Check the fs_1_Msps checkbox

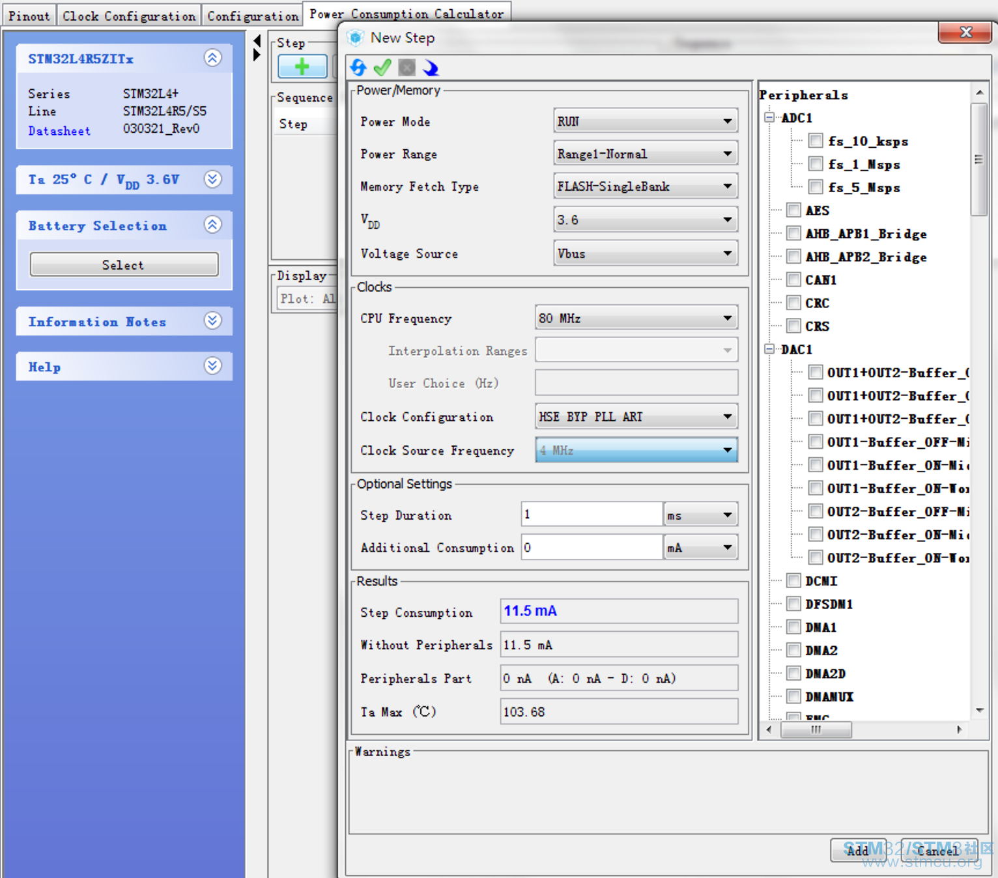816,163
